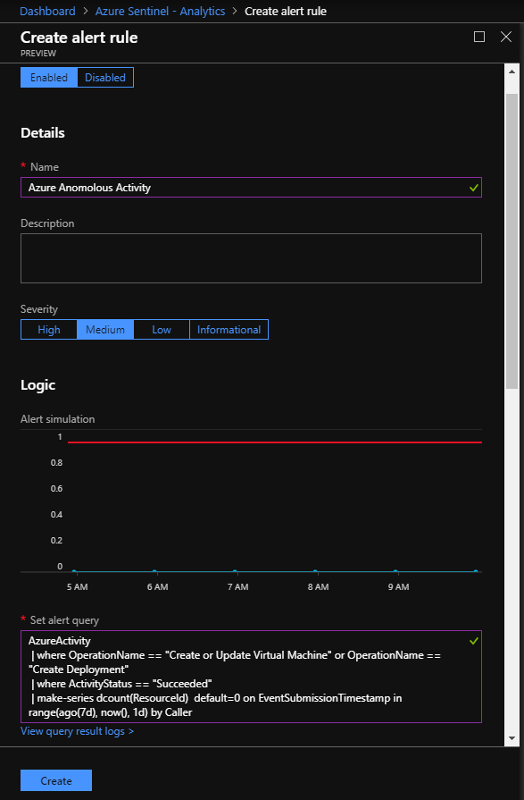The width and height of the screenshot is (524, 800).
Task: Go to Dashboard breadcrumb
Action: [x=47, y=12]
